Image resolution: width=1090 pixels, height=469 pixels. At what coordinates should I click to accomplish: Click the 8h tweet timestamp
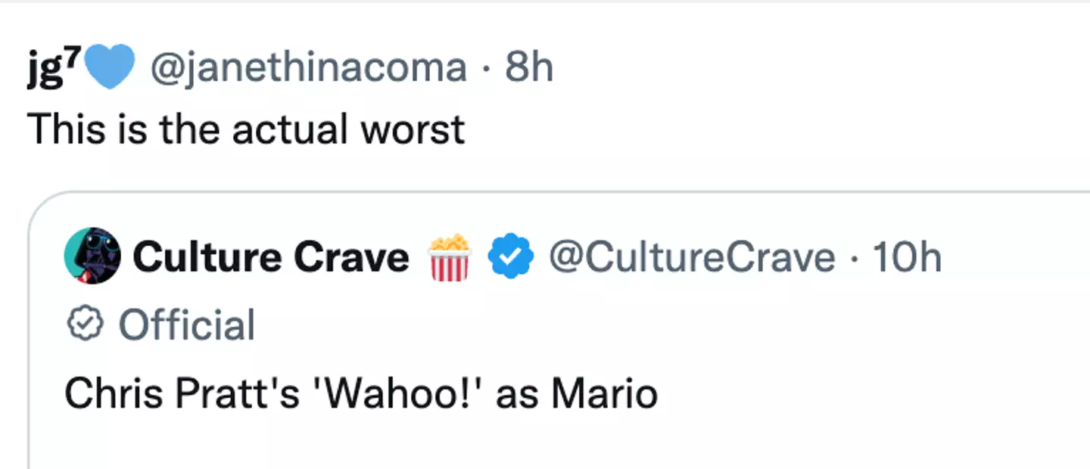point(529,68)
